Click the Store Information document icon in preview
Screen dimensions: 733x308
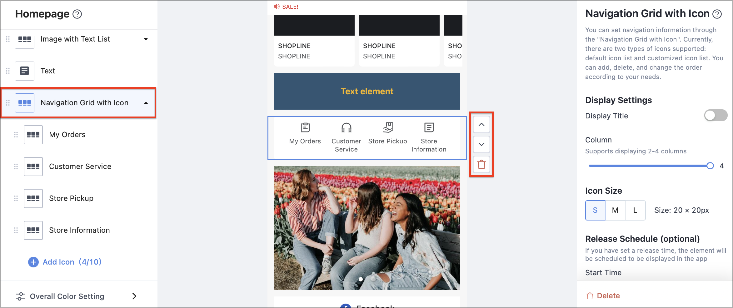point(429,127)
